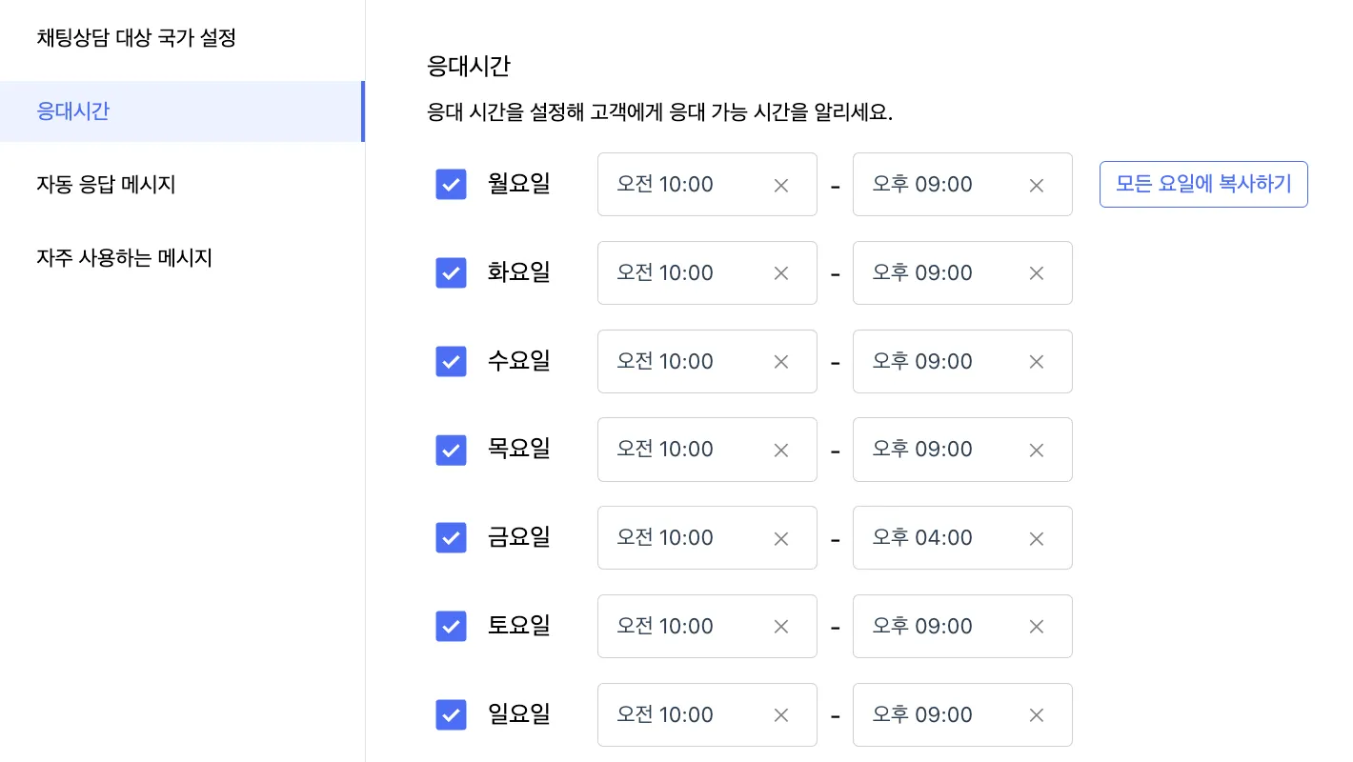Image resolution: width=1353 pixels, height=762 pixels.
Task: Clear Thursday start time with X icon
Action: coord(781,450)
